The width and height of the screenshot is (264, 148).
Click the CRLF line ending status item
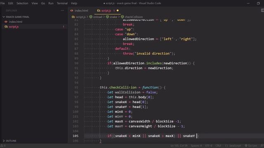[x=218, y=146]
